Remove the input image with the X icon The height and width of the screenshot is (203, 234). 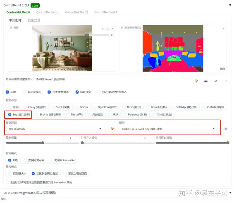(x=112, y=29)
